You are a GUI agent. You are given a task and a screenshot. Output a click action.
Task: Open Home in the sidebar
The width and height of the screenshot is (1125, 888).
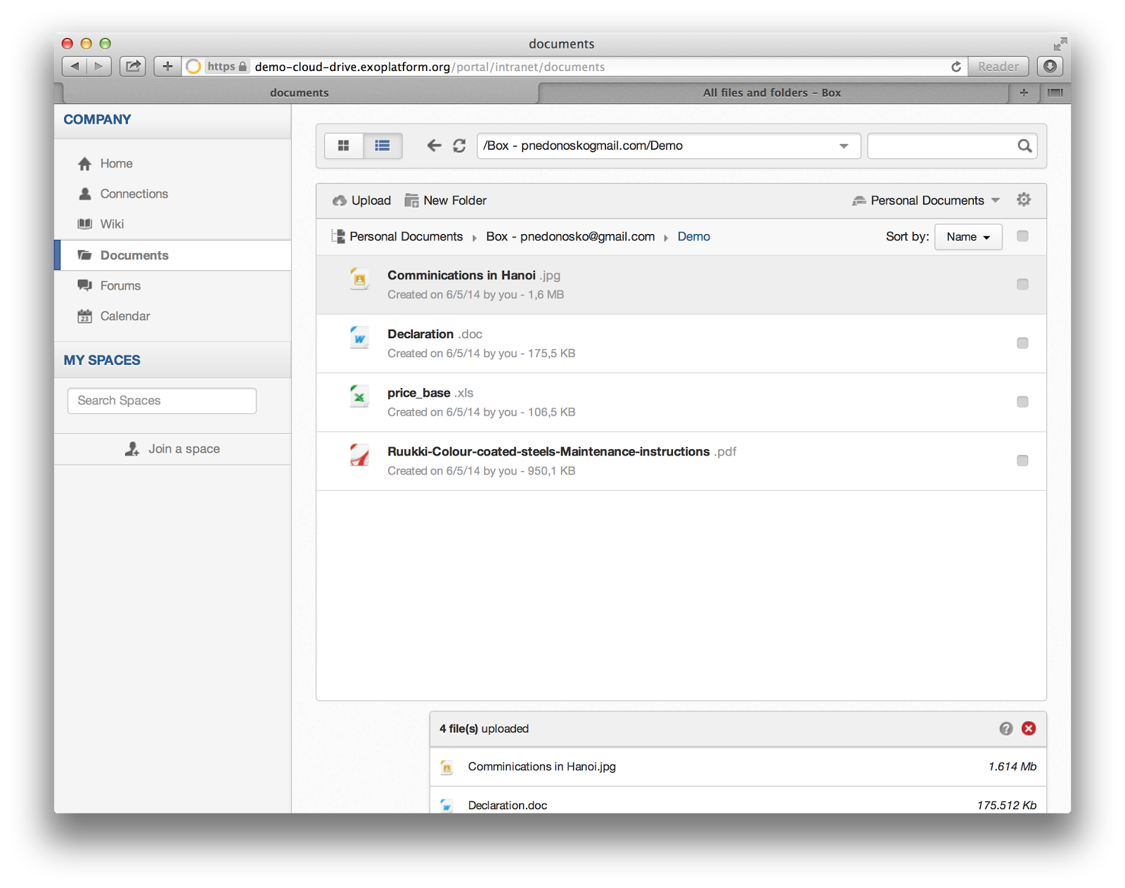point(116,163)
